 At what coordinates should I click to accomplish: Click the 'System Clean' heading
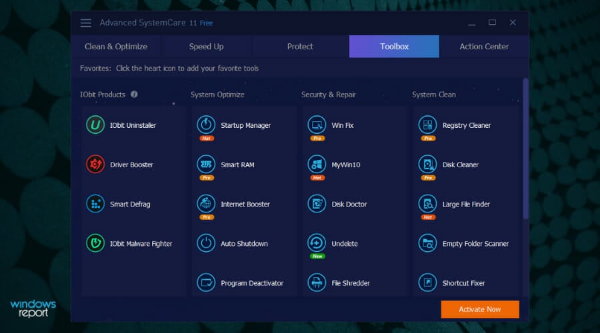(x=433, y=95)
